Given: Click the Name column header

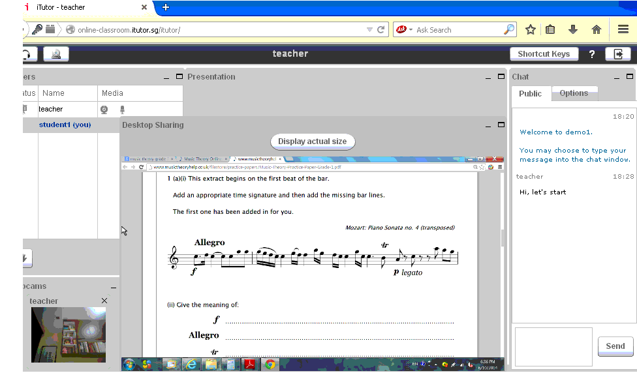Looking at the screenshot, I should click(68, 93).
